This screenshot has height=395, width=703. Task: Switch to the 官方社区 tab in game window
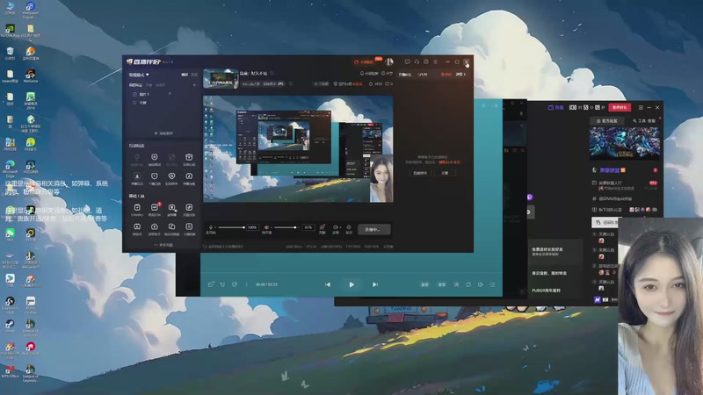coord(607,121)
